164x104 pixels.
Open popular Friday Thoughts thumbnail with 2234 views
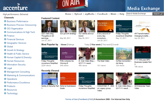pos(49,54)
